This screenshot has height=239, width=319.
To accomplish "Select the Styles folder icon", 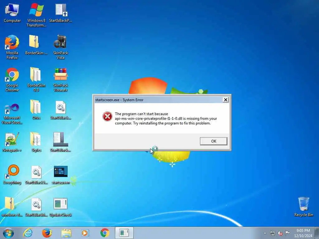I will tap(36, 142).
